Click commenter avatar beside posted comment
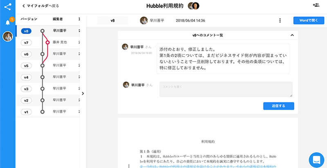The image size is (327, 168). tap(125, 47)
